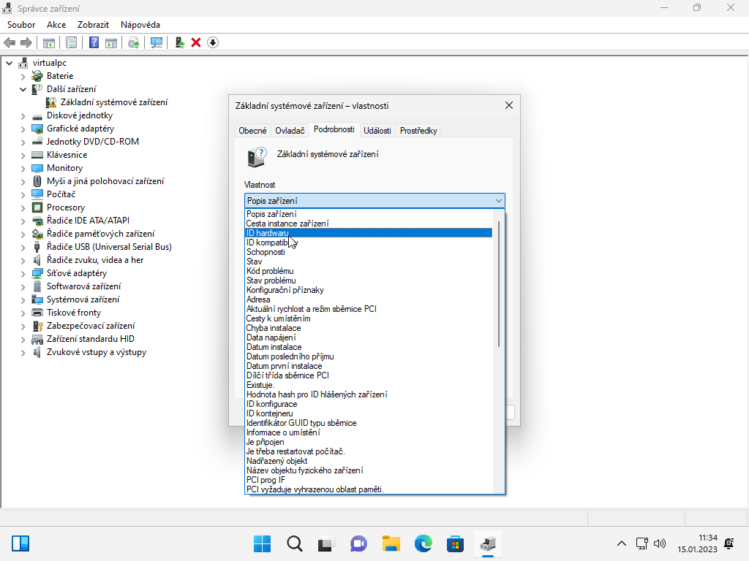Screen dimensions: 749x561
Task: Click the dropdown list vertical scrollbar
Action: coord(499,285)
